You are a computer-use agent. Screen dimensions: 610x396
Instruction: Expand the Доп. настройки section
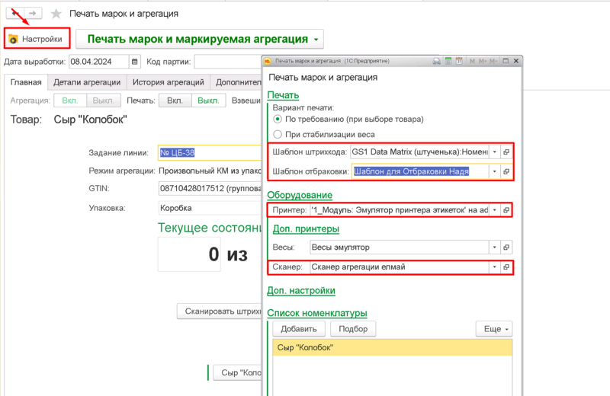301,291
